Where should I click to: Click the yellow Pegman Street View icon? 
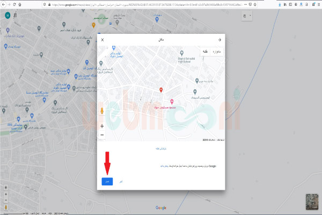point(102,111)
